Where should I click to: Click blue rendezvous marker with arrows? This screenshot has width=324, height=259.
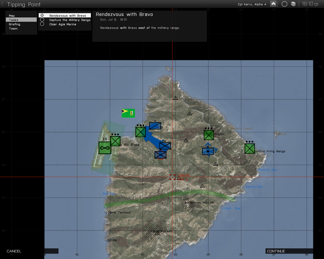tap(208, 151)
